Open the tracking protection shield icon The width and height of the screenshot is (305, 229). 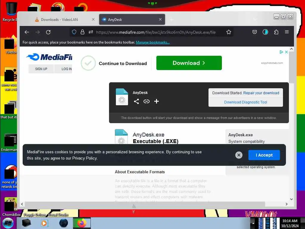(74, 32)
